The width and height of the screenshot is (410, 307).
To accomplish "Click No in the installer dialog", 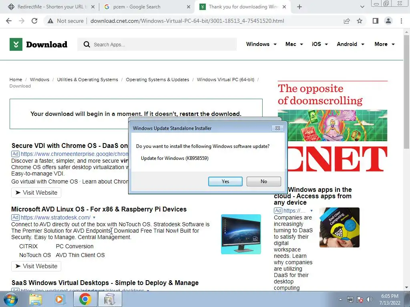I will tap(263, 181).
